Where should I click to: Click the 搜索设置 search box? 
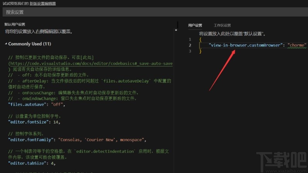154,12
